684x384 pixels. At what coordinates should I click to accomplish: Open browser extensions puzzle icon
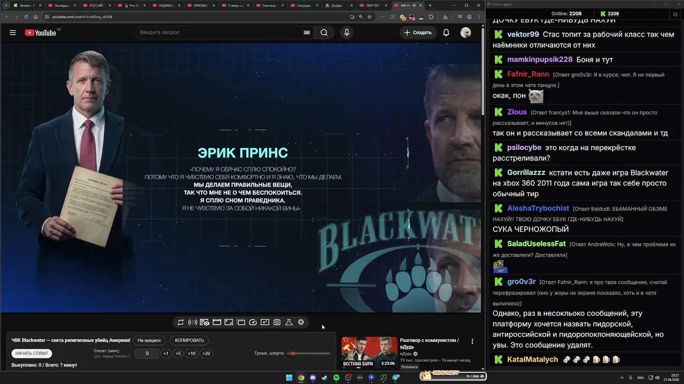coord(431,17)
